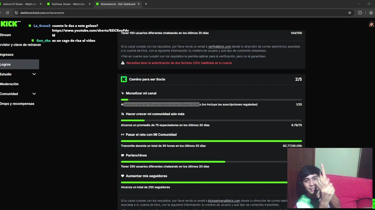Screen dimensions: 375x210
Task: Click the Gon_cha username in chat
Action: pos(43,41)
